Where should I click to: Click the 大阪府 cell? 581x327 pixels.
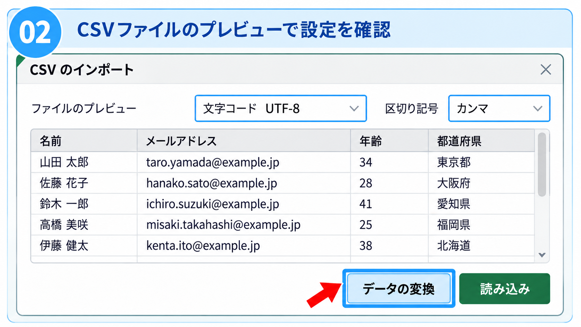pyautogui.click(x=481, y=183)
